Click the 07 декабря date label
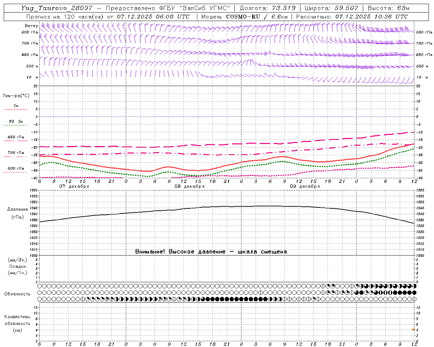434x347 pixels. pos(74,186)
